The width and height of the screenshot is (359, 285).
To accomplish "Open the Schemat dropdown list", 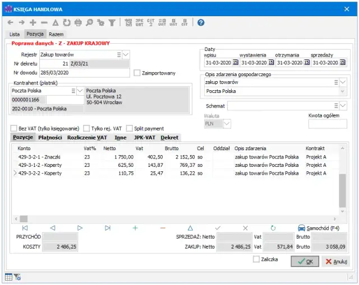I will pyautogui.click(x=343, y=105).
